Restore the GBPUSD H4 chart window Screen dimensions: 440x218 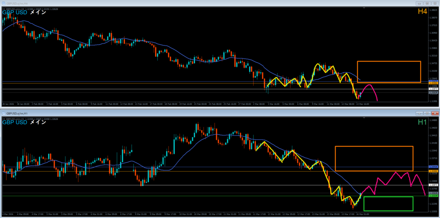426,3
